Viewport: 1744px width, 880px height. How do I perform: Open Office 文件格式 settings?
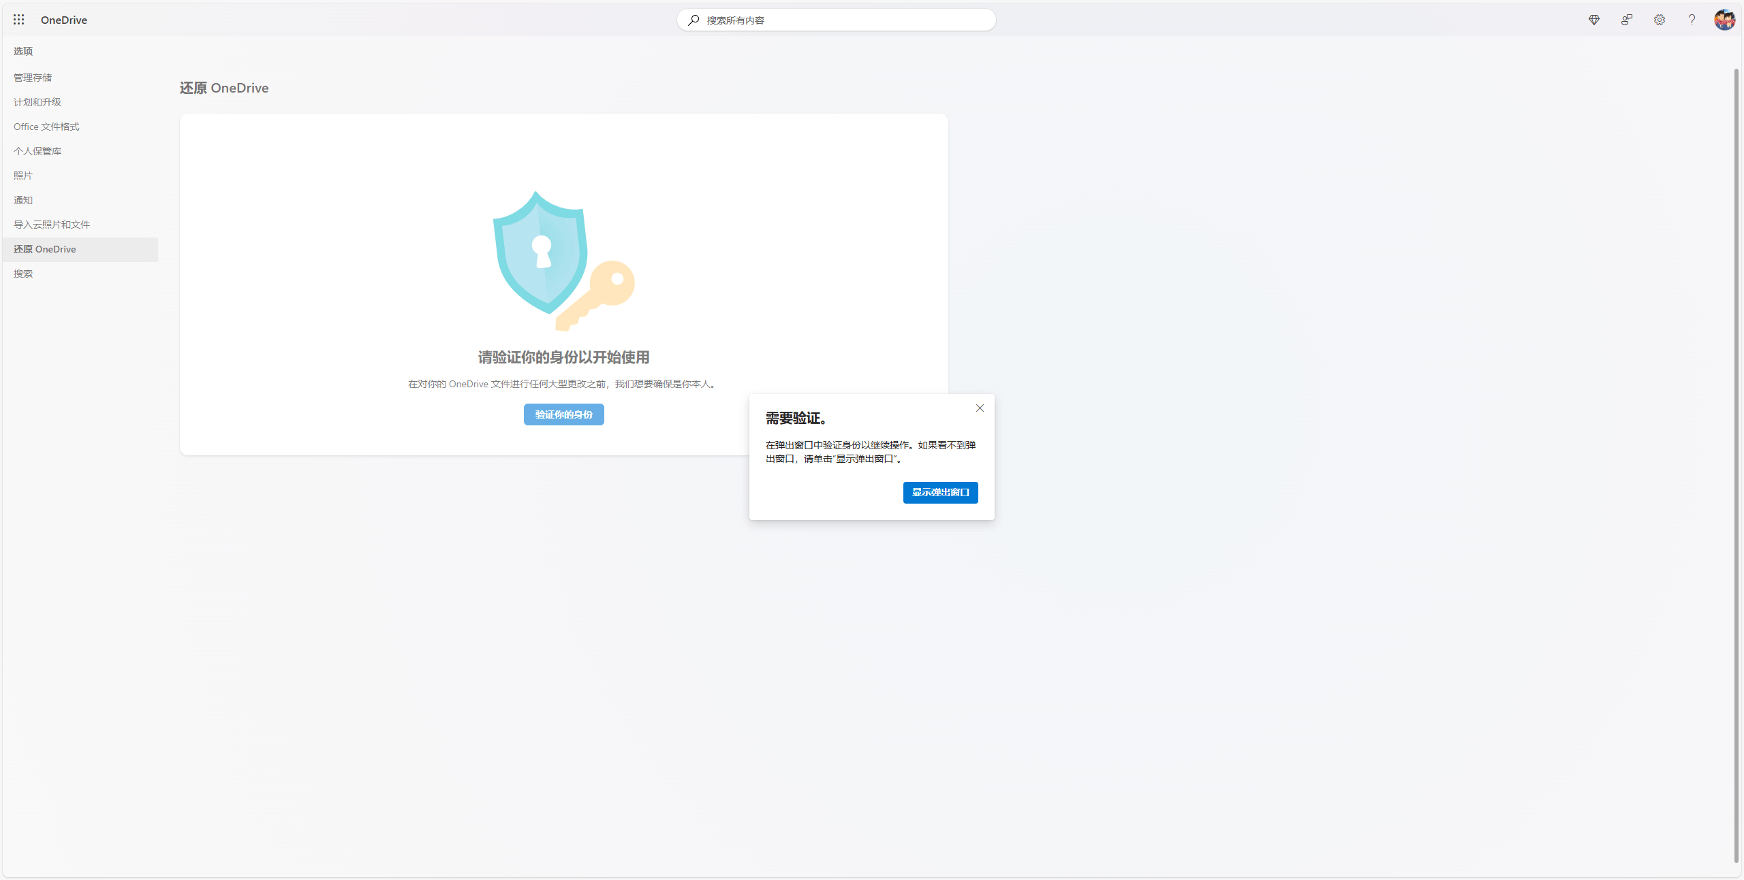pos(46,127)
